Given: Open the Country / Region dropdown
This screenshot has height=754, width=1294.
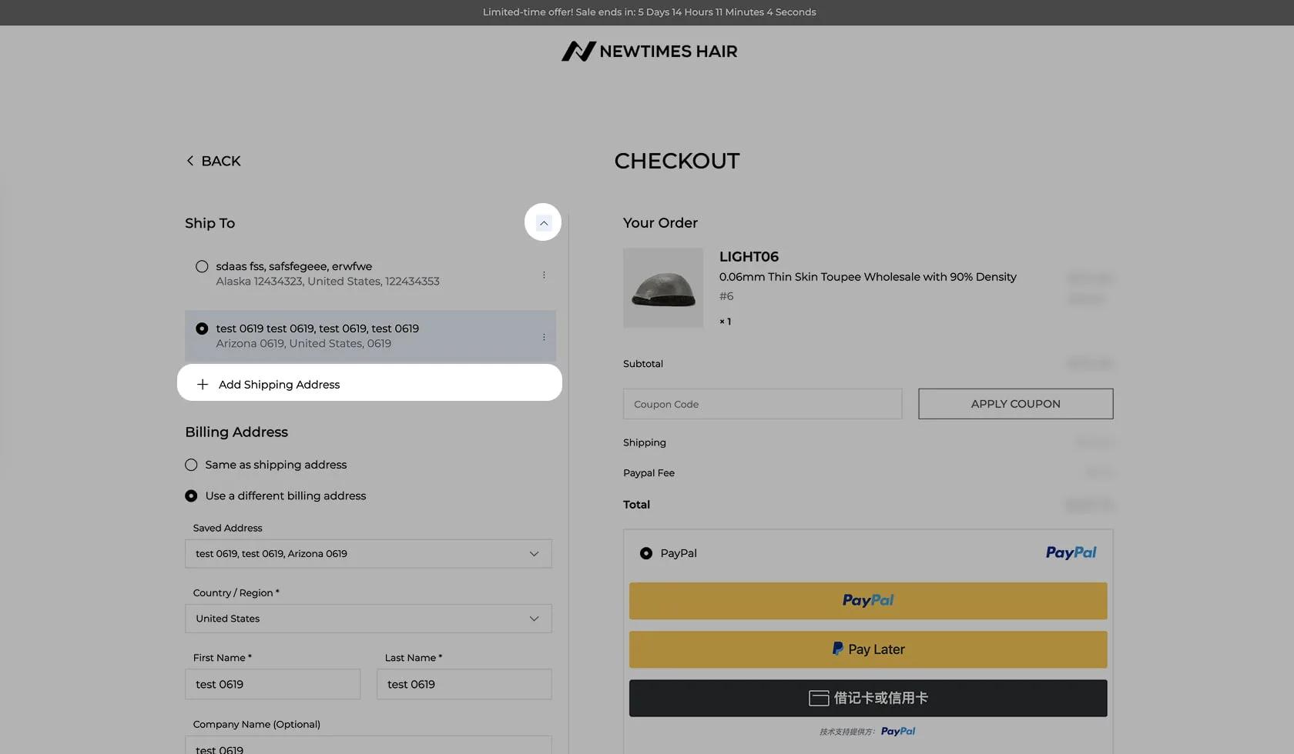Looking at the screenshot, I should pos(368,619).
